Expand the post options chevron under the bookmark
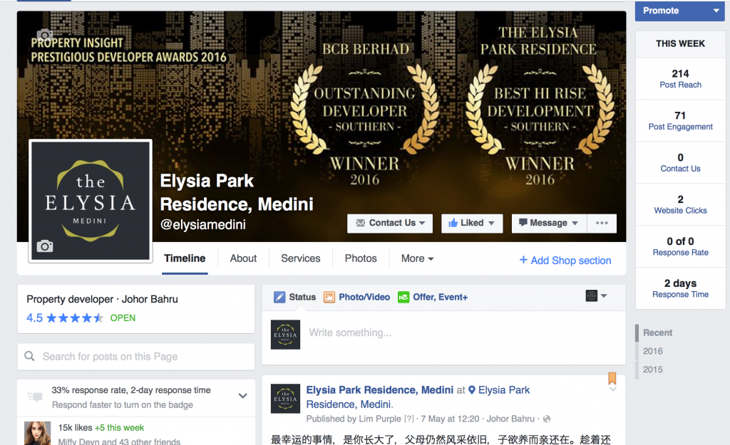Viewport: 730px width, 445px height. pos(612,389)
